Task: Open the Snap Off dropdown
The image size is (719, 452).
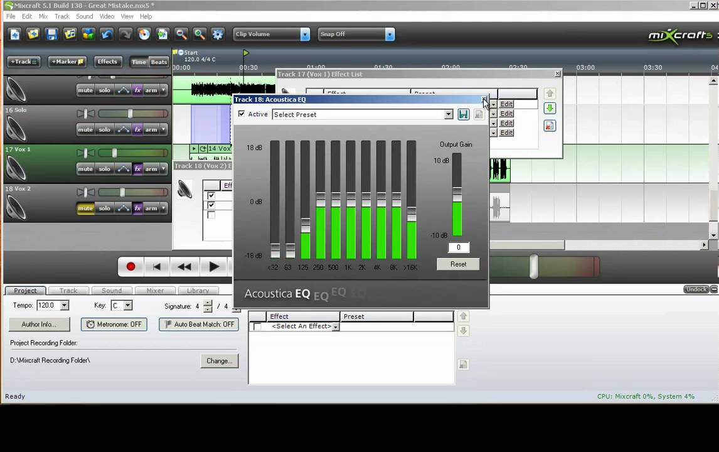Action: [390, 35]
